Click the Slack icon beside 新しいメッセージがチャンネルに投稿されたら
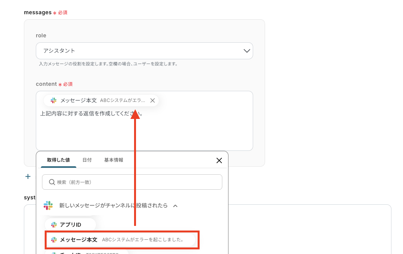The image size is (403, 254). pyautogui.click(x=48, y=206)
